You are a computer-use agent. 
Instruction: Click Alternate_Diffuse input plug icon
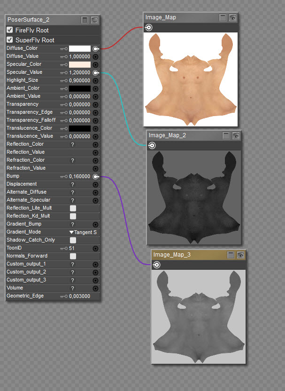point(95,193)
